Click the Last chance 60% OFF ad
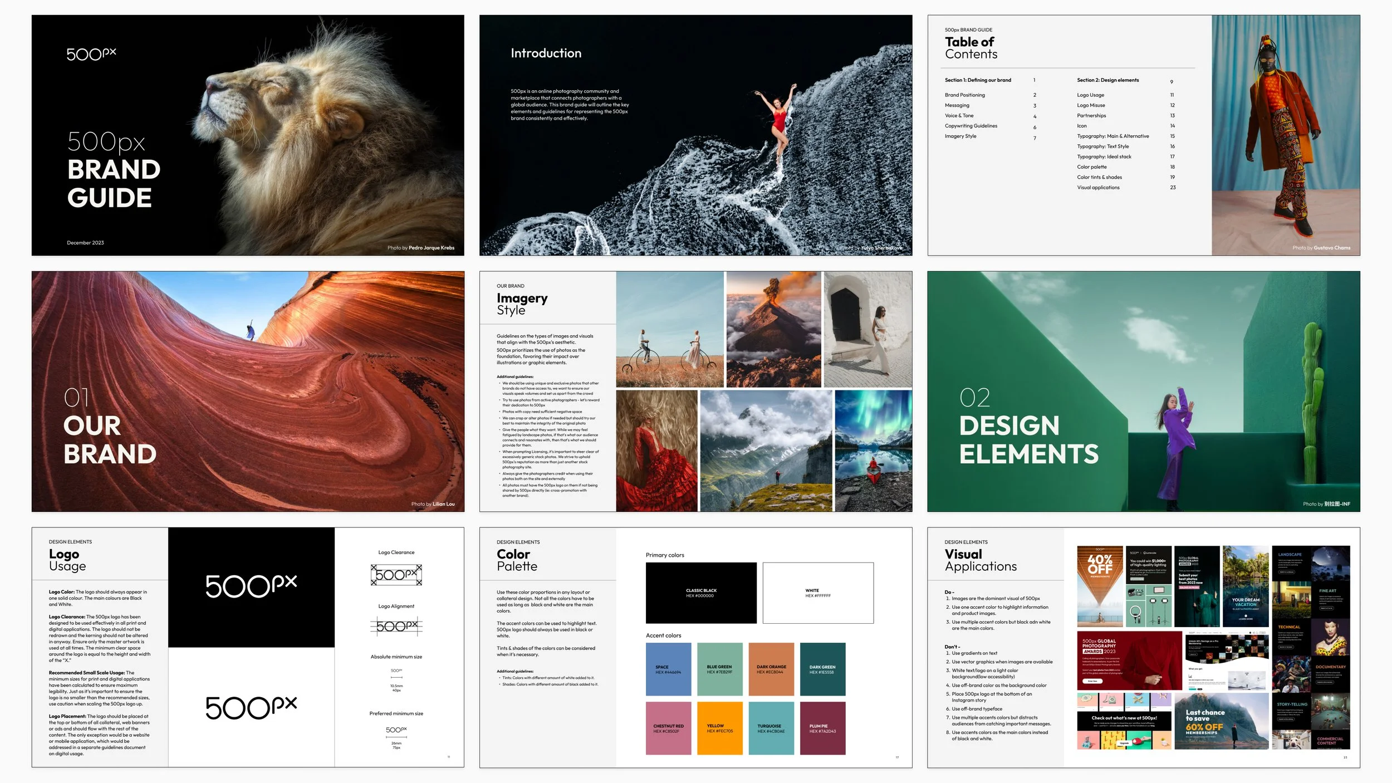 point(1222,721)
